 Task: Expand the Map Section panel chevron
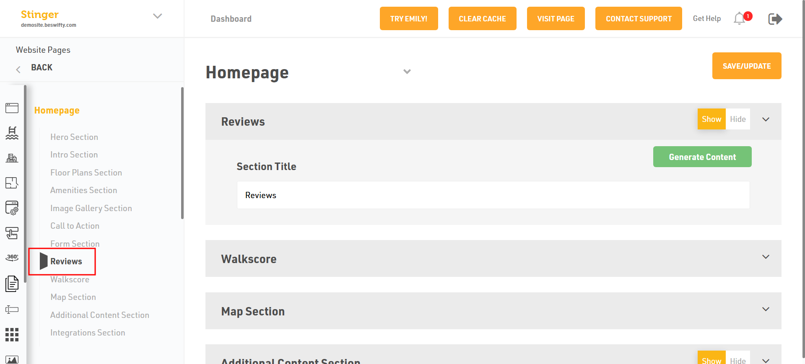[x=766, y=309]
